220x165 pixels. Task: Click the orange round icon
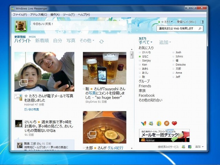167,123
